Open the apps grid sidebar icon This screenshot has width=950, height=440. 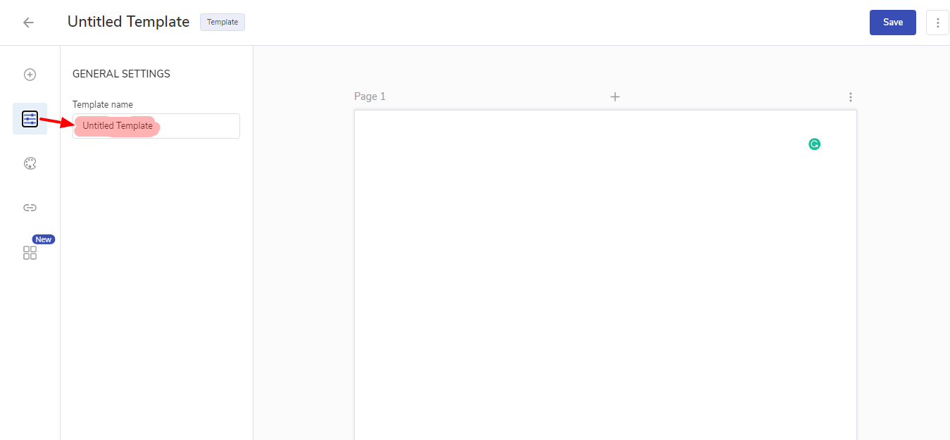point(30,253)
